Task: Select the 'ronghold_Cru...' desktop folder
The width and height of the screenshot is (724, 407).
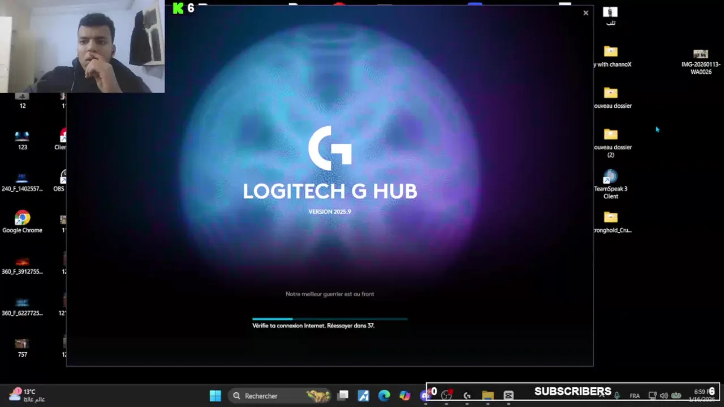Action: tap(612, 222)
